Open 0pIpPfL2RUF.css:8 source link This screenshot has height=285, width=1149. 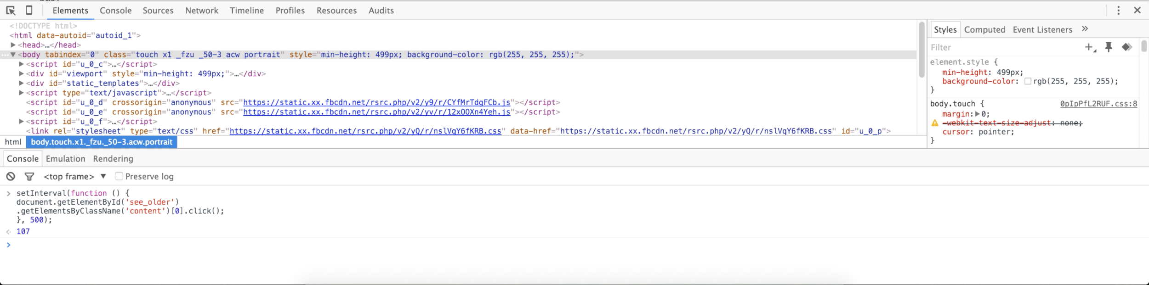point(1098,104)
